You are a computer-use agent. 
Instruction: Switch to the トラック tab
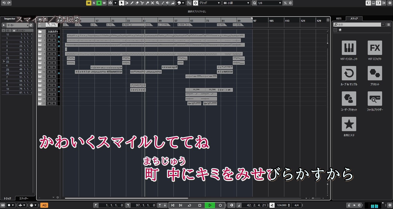click(7, 199)
